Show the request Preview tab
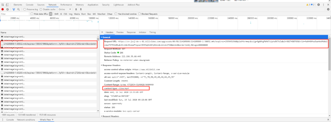The width and height of the screenshot is (331, 122). 120,32
